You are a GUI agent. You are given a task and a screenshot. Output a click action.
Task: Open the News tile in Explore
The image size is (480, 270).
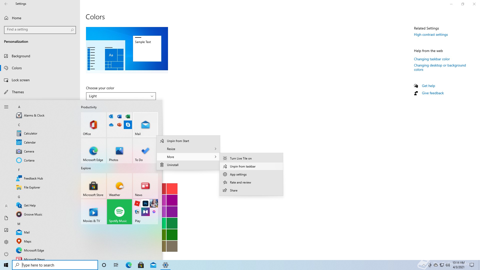(x=145, y=186)
